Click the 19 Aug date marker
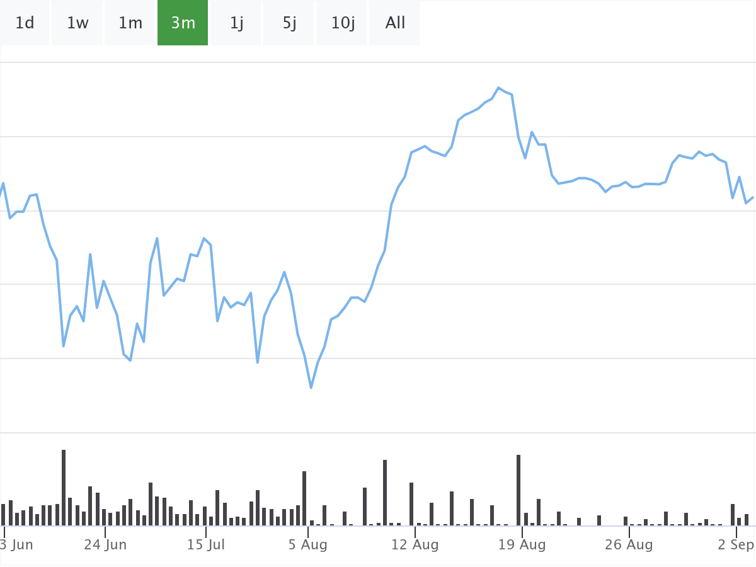 click(x=522, y=545)
